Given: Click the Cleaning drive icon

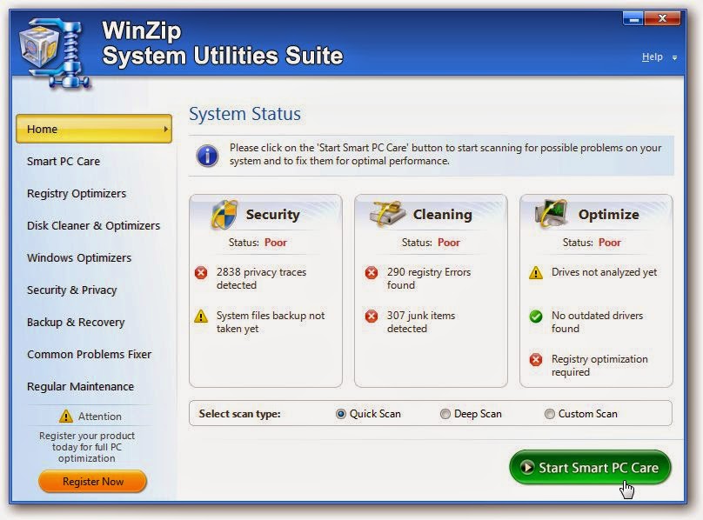Looking at the screenshot, I should click(387, 214).
